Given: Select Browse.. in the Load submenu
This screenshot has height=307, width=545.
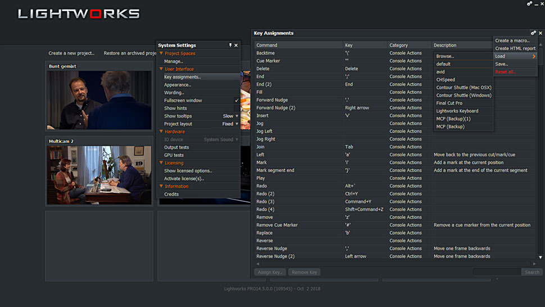Looking at the screenshot, I should click(445, 56).
